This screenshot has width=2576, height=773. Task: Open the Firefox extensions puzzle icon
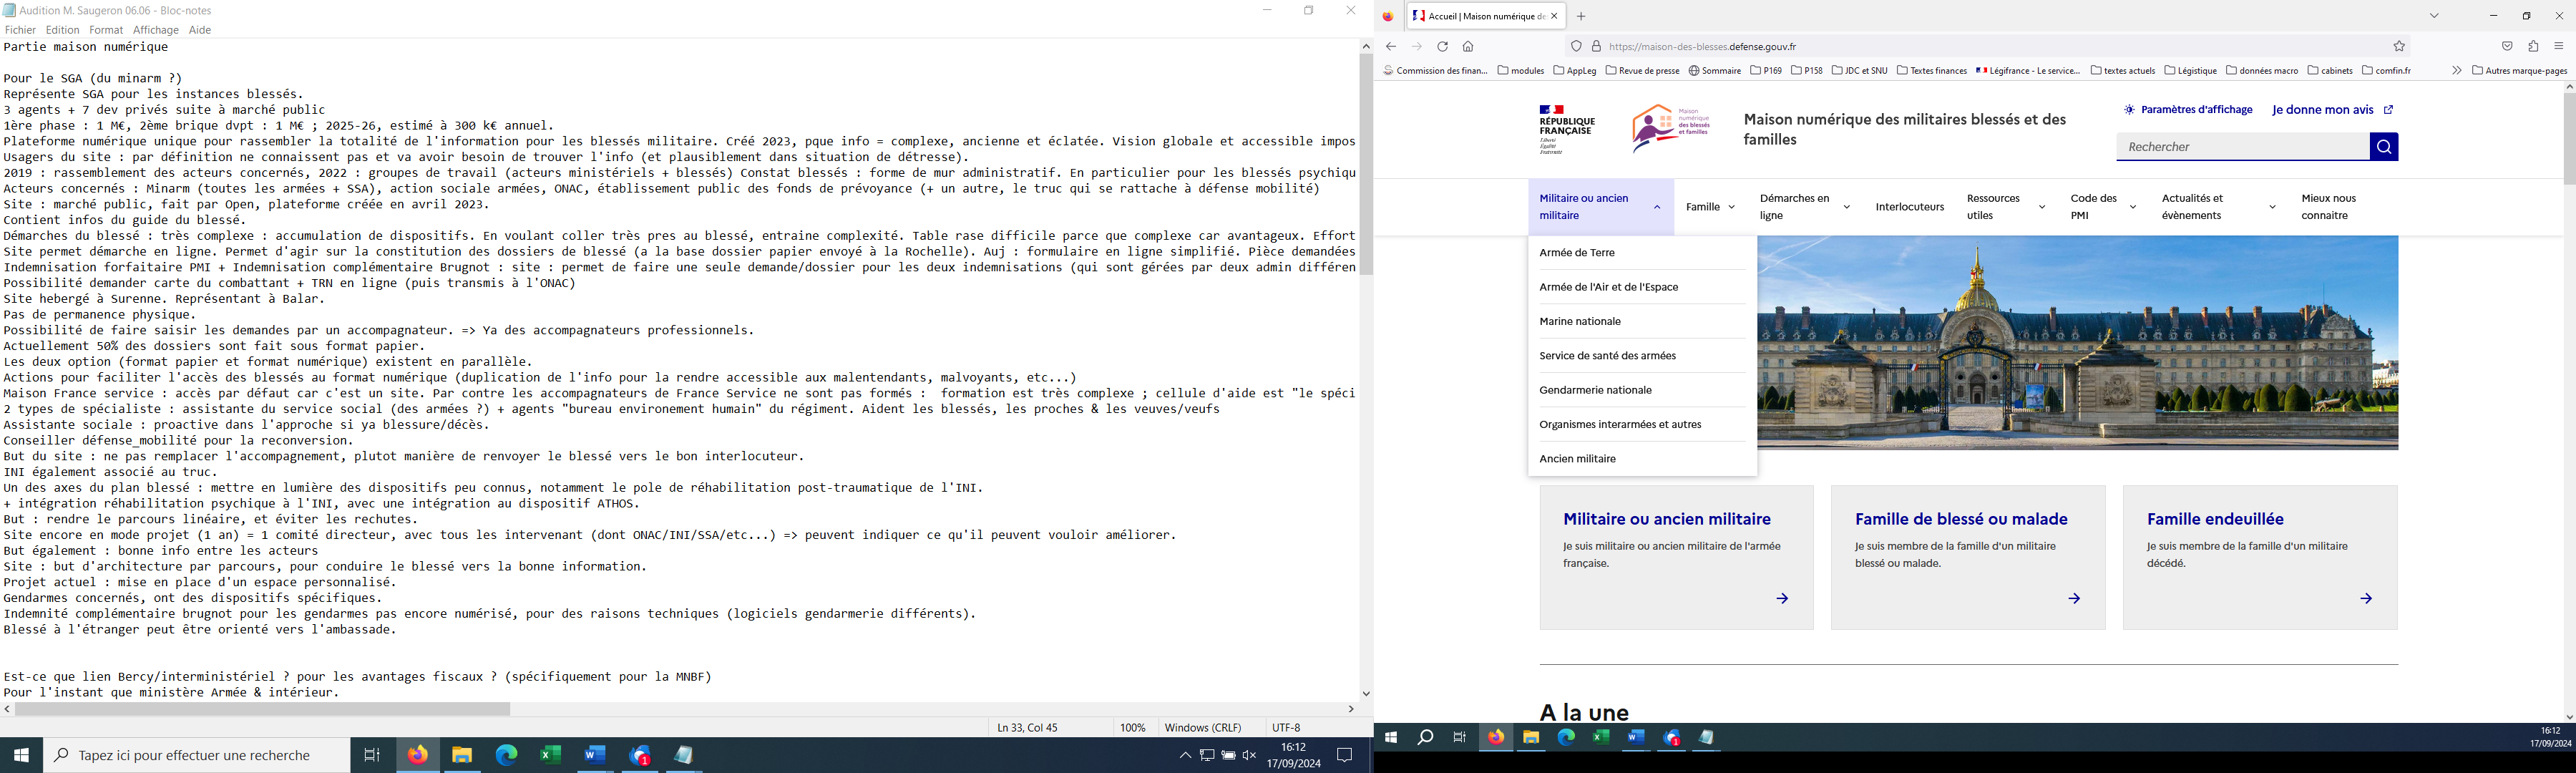[2533, 47]
